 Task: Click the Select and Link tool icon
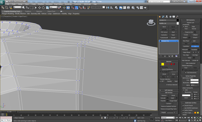tap(3, 8)
